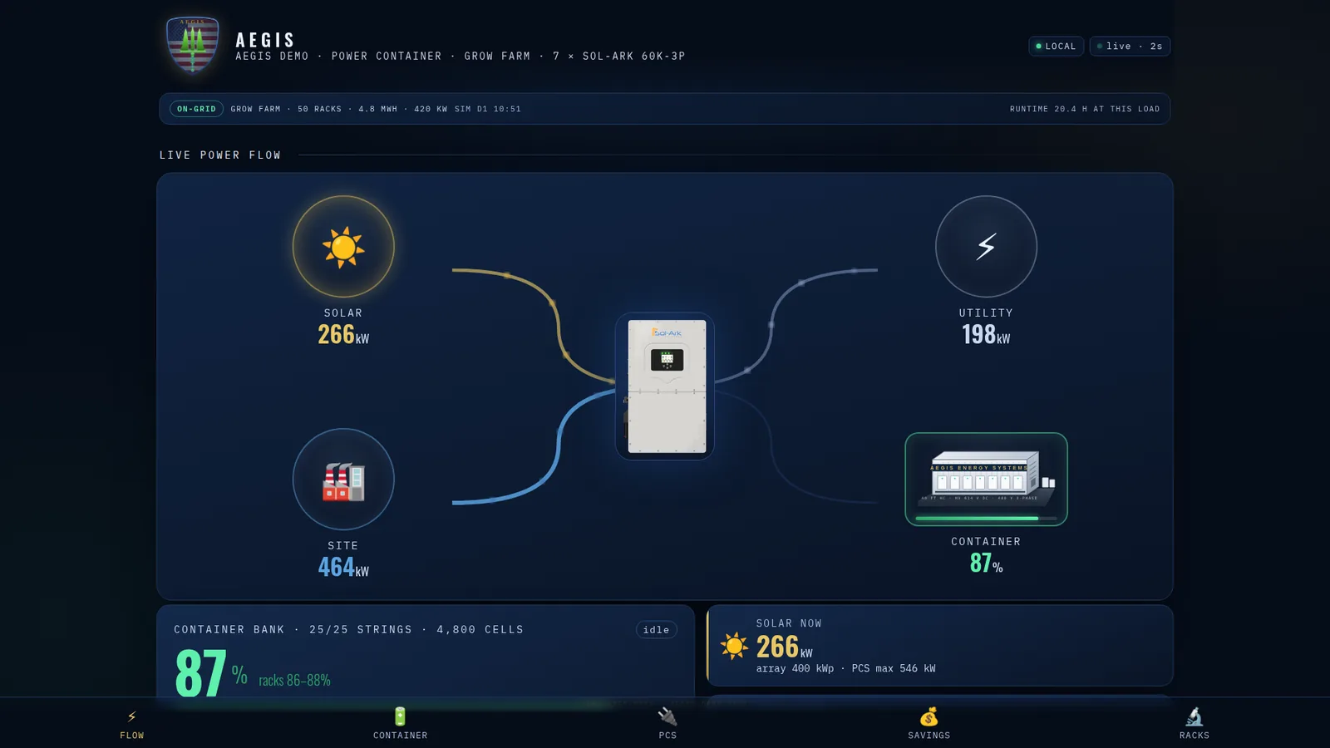
Task: Click the LOCAL connection badge
Action: [x=1056, y=47]
